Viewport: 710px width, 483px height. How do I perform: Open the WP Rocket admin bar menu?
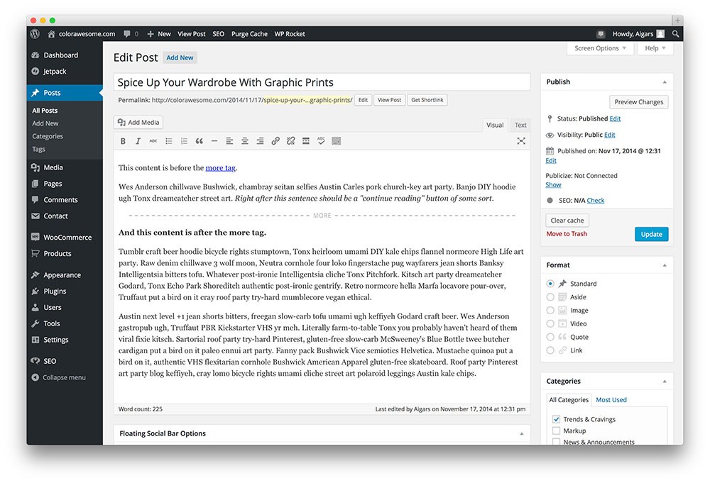[x=290, y=34]
